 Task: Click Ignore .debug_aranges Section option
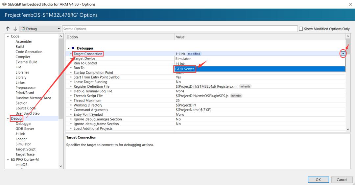[98, 119]
